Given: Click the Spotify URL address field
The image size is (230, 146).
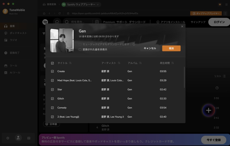Looking at the screenshot, I should pos(105,13).
